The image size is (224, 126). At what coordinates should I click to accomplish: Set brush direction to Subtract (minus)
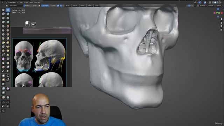[x=63, y=6]
